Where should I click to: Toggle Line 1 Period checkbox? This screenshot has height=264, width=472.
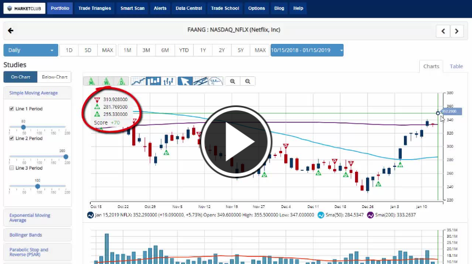(12, 109)
